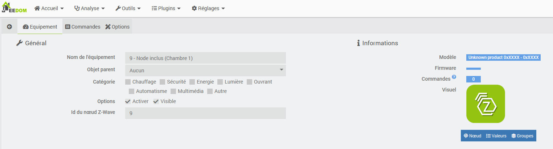Click the Nom de l'équipement field
Viewport: 553px width, 149px height.
pos(205,58)
